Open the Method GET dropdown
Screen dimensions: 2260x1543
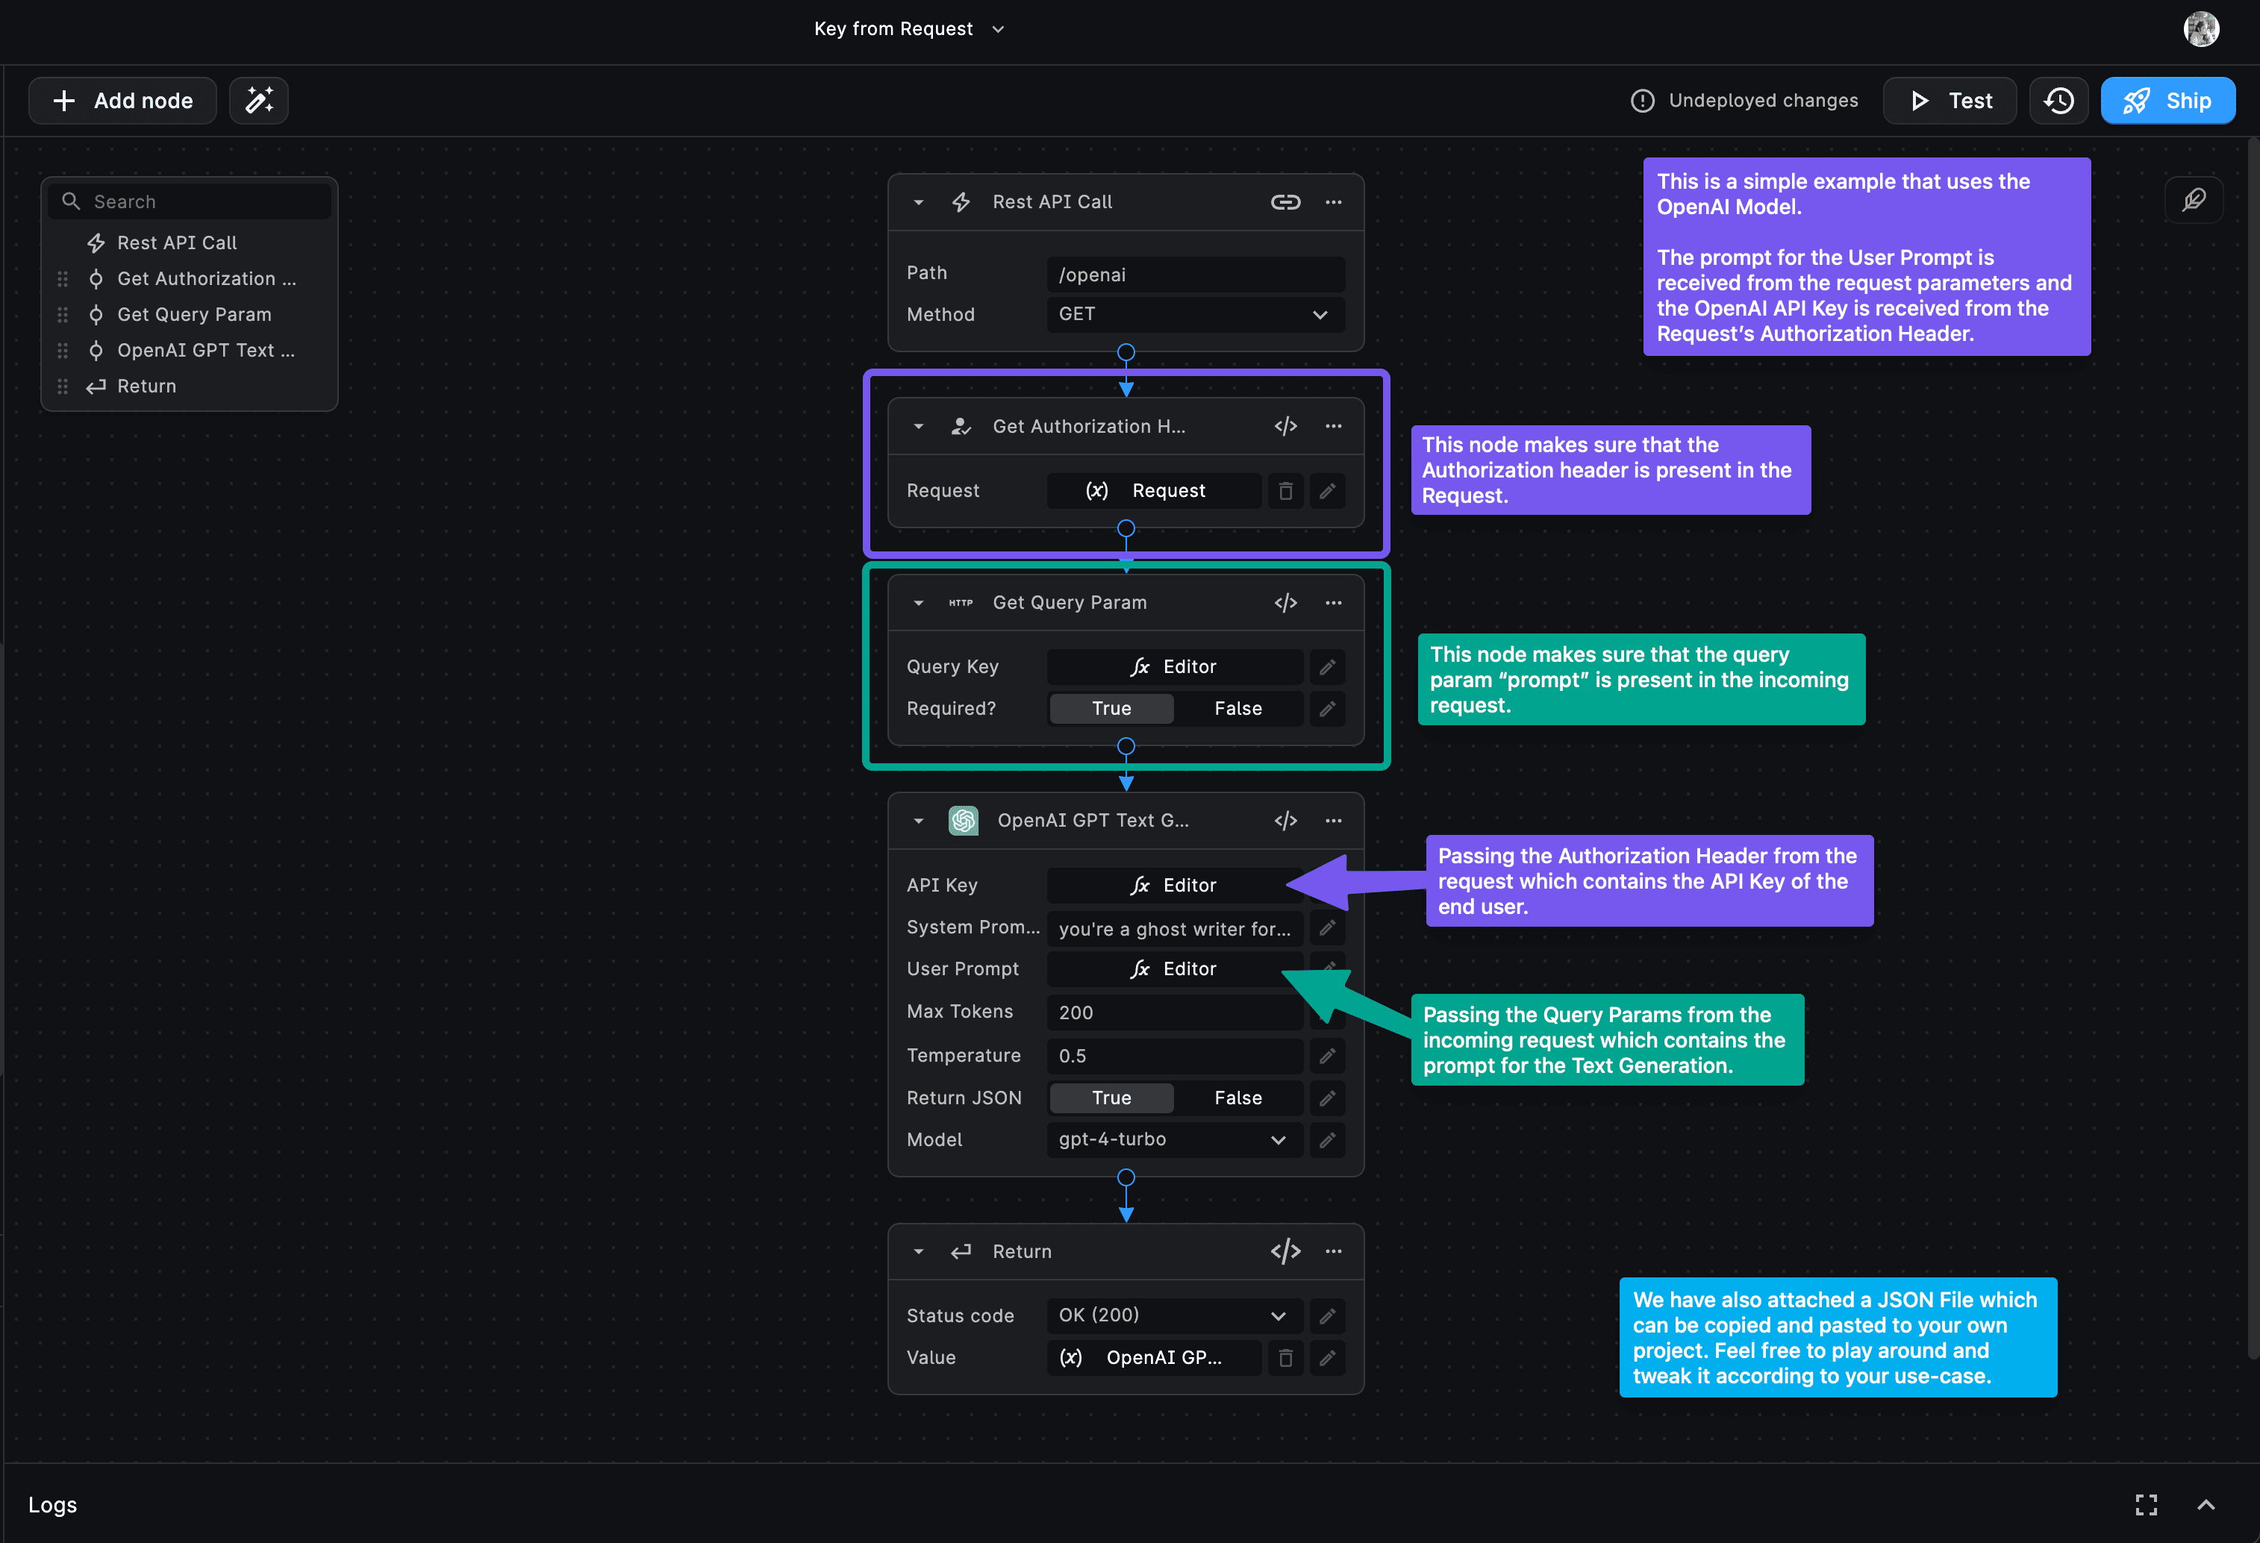pyautogui.click(x=1195, y=314)
